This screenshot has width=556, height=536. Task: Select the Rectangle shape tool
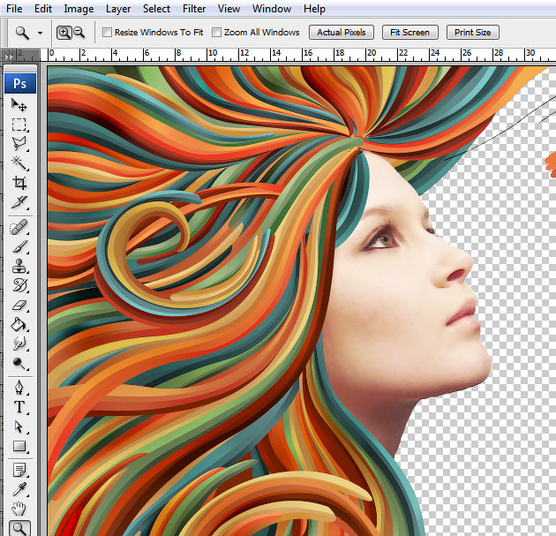pyautogui.click(x=19, y=446)
